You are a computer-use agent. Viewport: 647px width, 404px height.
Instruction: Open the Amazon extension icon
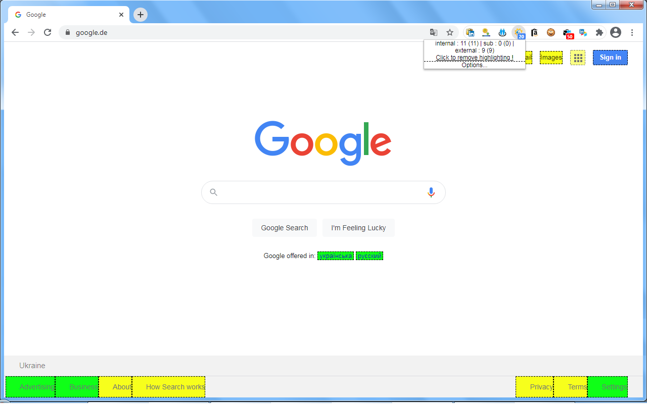[535, 32]
